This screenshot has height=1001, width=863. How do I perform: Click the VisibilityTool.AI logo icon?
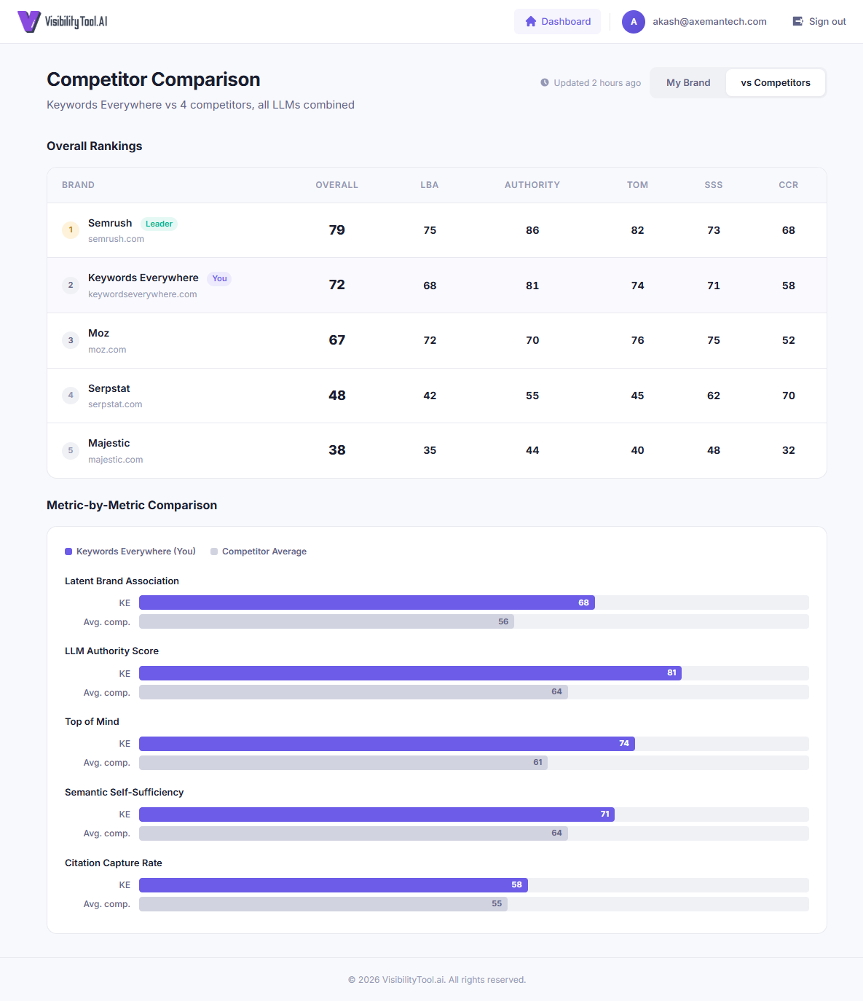coord(28,21)
